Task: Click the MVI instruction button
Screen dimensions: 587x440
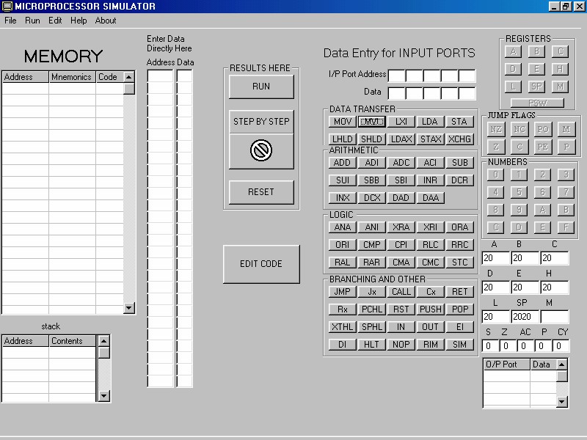Action: pyautogui.click(x=372, y=122)
